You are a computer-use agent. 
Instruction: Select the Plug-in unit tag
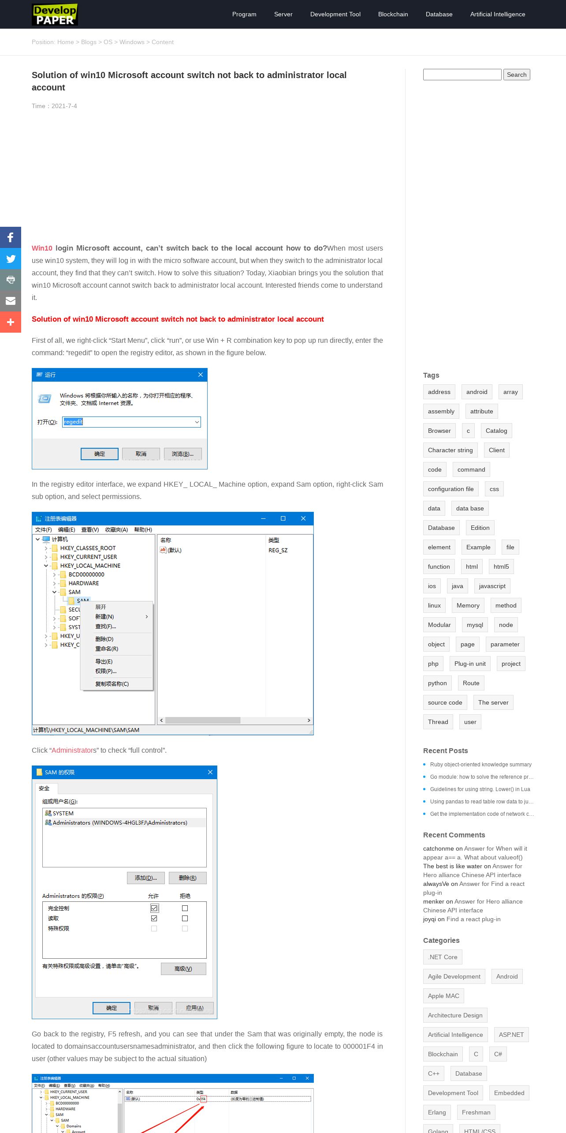(x=470, y=664)
